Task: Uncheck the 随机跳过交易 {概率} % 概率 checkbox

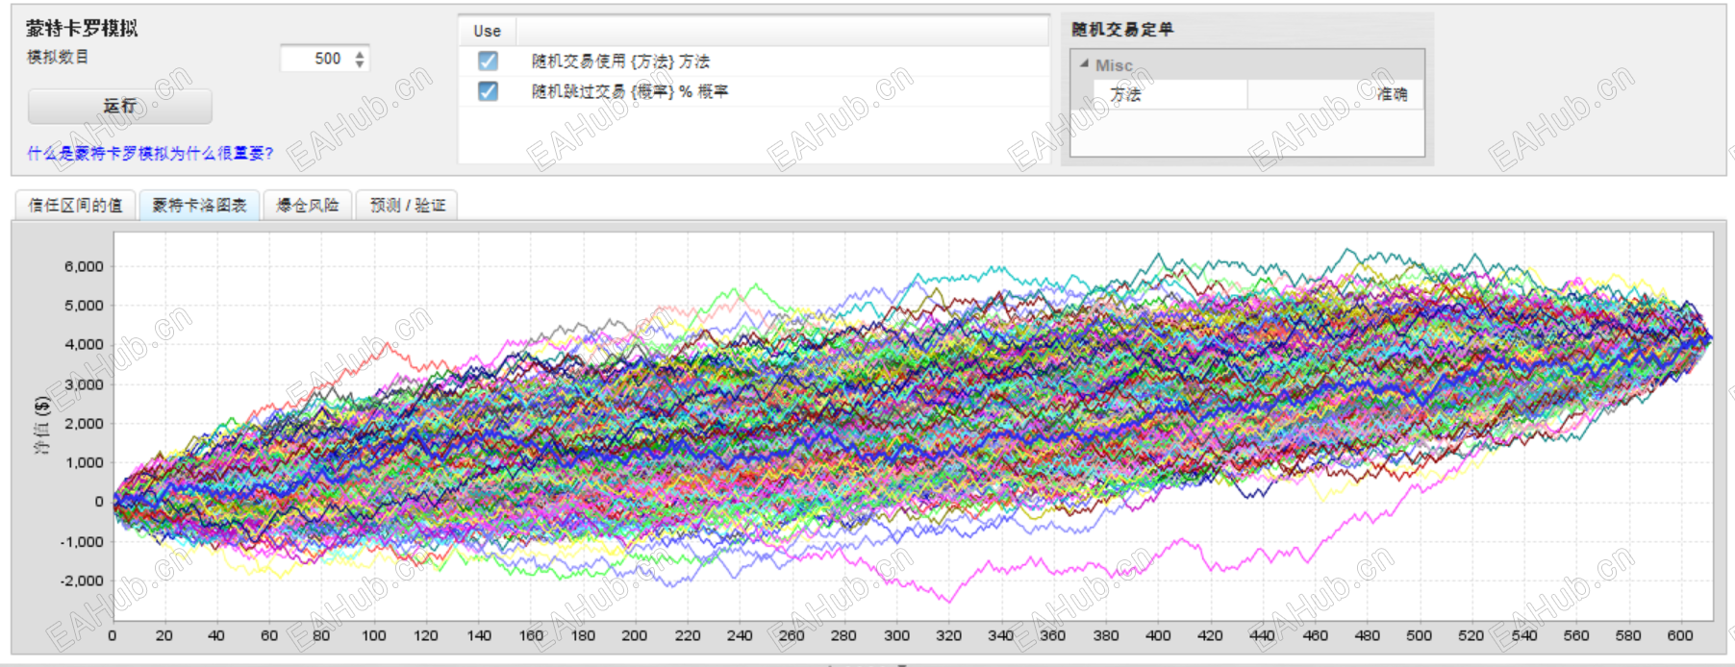Action: click(x=488, y=91)
